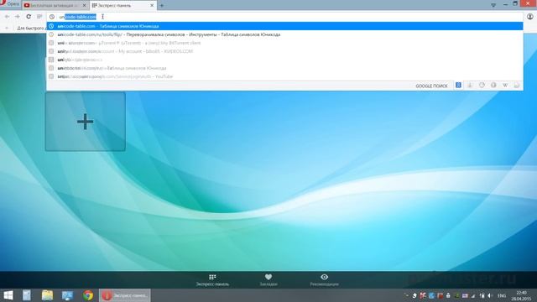Add a new Speed Dial tile

coord(86,122)
